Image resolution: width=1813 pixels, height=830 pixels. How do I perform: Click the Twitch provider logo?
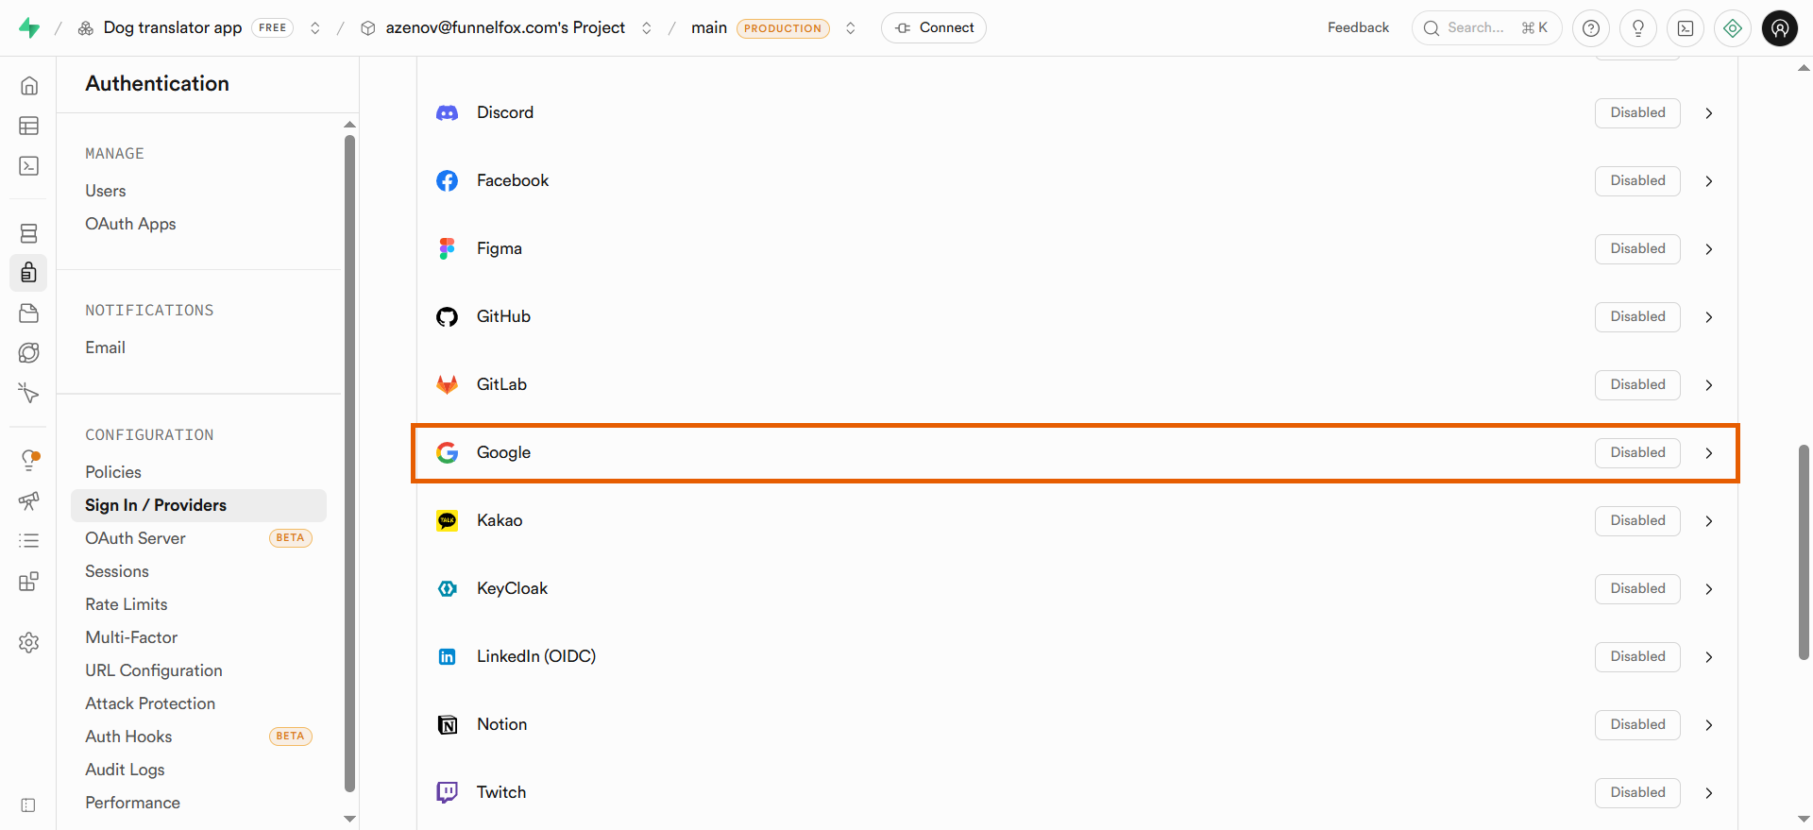click(448, 793)
